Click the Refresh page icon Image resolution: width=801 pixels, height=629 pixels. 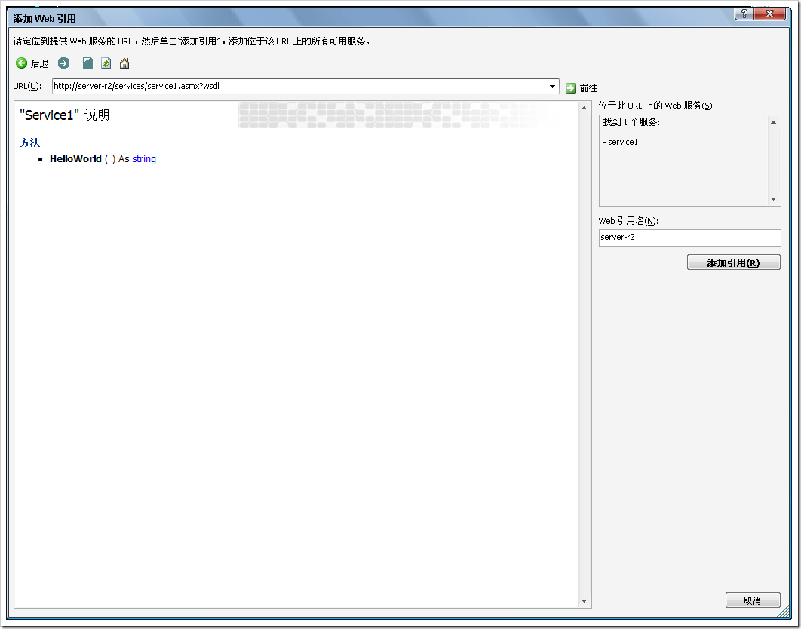click(x=106, y=63)
